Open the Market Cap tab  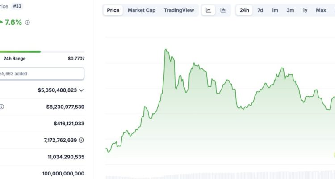pos(142,10)
